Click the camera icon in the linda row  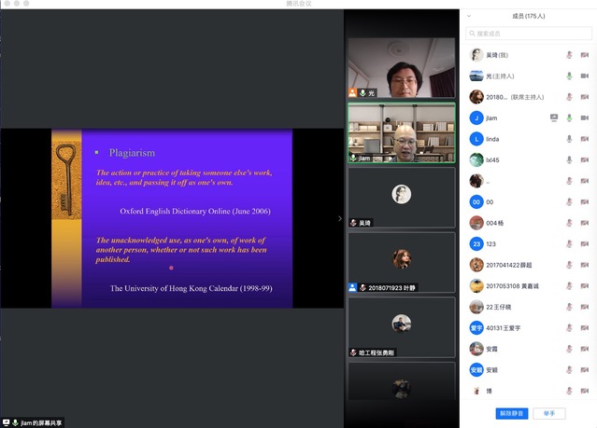(x=584, y=139)
